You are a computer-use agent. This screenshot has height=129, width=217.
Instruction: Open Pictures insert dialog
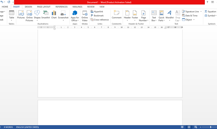coord(21,15)
